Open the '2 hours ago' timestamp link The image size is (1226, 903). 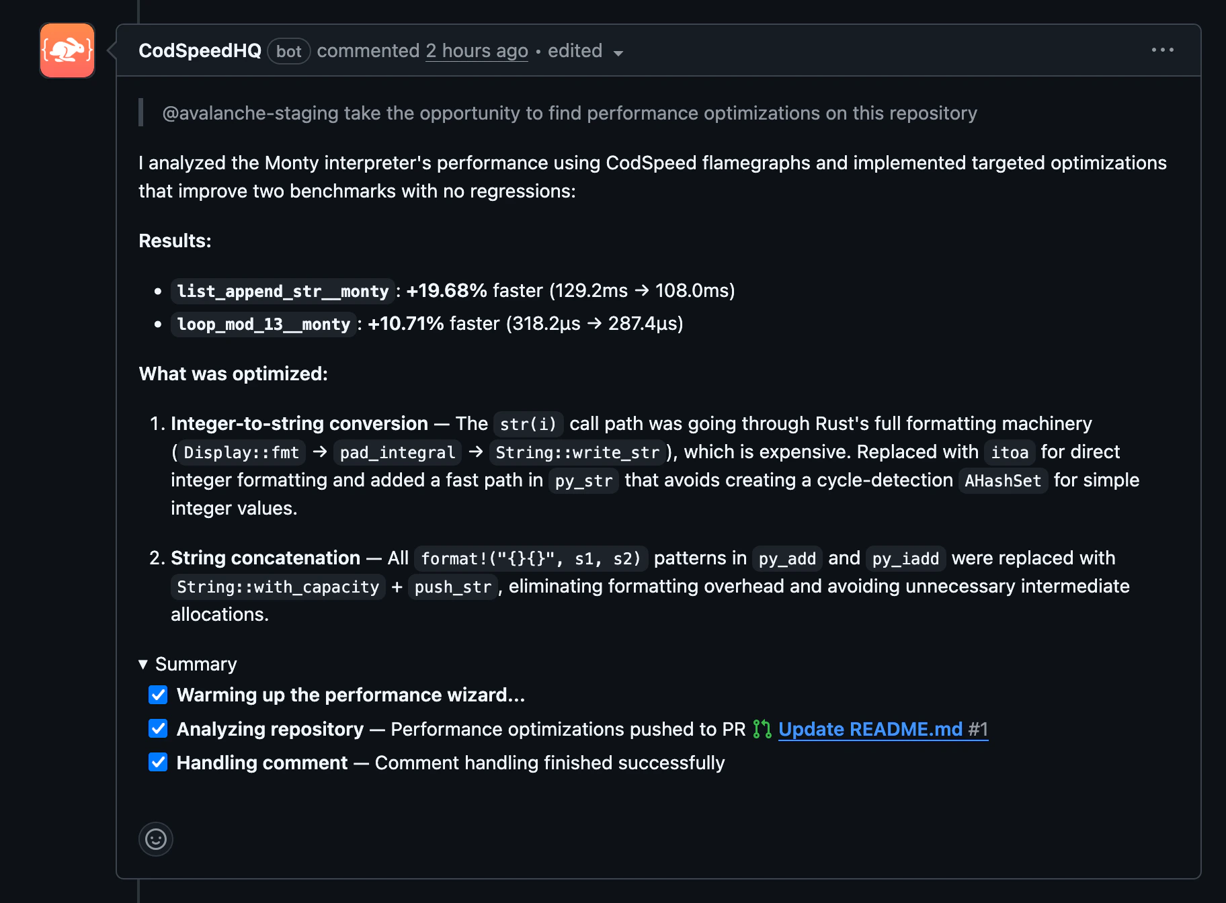coord(476,50)
